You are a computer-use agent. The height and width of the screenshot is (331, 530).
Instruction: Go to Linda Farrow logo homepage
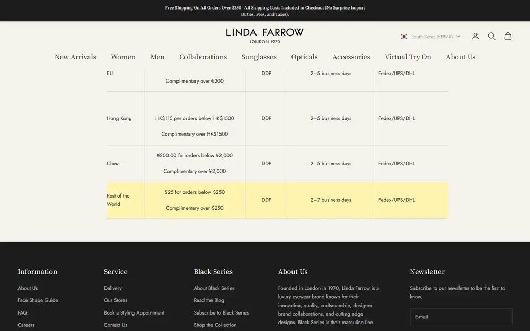tap(264, 36)
